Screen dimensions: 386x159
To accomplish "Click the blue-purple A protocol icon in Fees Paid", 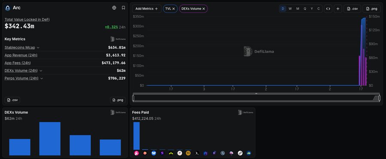I will (205, 153).
